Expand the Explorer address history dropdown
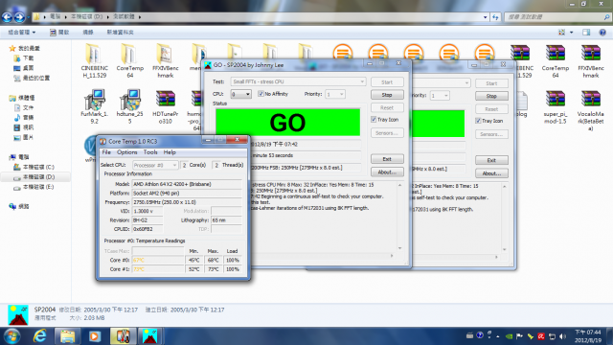Screen dimensions: 613x345 click(486, 17)
